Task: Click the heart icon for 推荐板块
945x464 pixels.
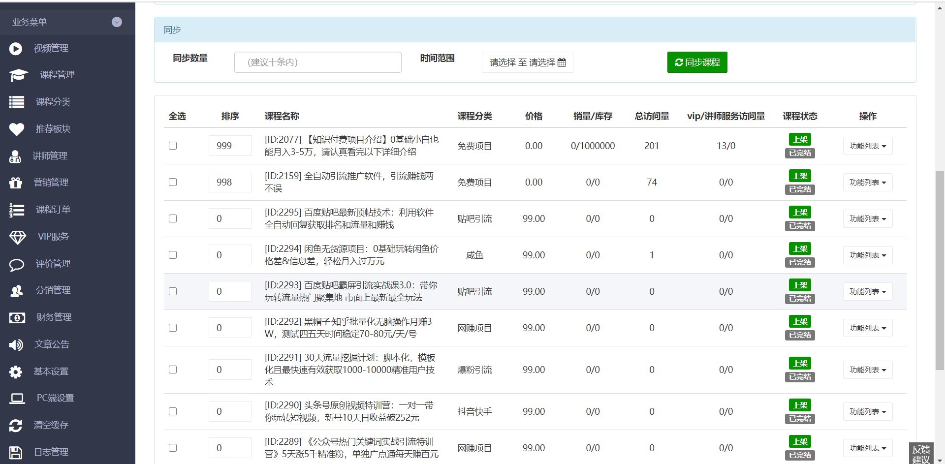Action: coord(17,129)
